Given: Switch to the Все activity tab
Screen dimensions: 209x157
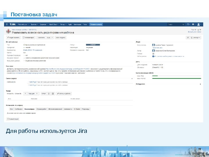Looking at the screenshot, I should point(11,109).
